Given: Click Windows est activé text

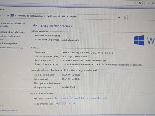Looking at the screenshot, I should [x=44, y=98].
